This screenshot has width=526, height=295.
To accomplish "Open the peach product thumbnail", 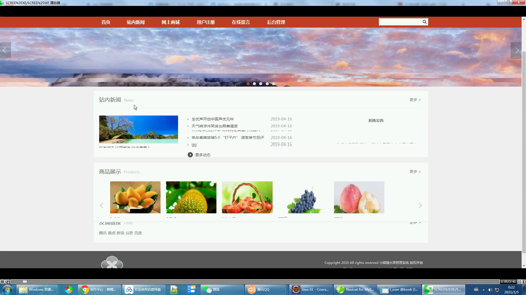I will point(359,197).
